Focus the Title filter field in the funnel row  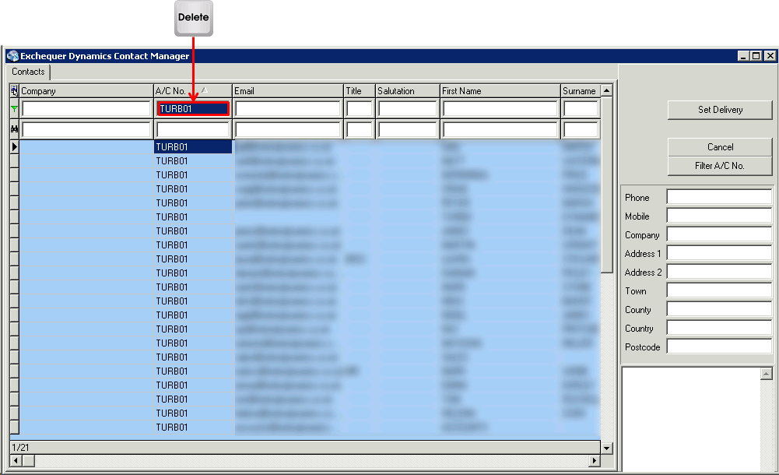[360, 109]
